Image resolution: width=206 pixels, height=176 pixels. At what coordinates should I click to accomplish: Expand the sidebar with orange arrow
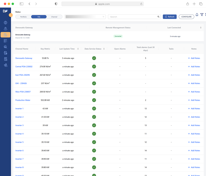click(11, 15)
